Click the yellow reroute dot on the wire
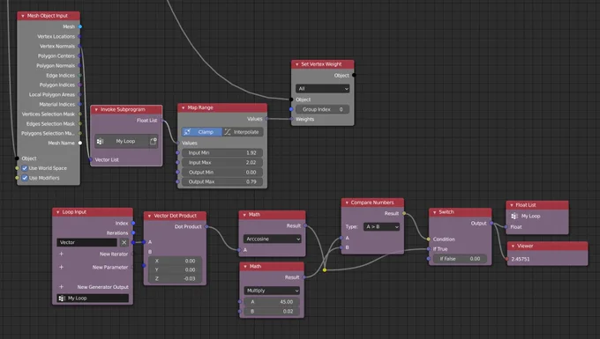Image resolution: width=600 pixels, height=339 pixels. (325, 270)
